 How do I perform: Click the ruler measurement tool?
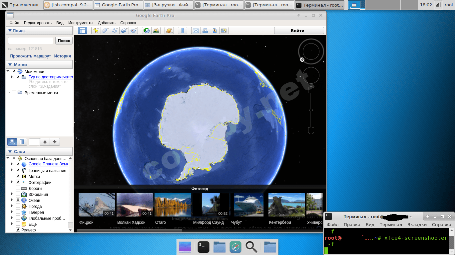point(182,31)
